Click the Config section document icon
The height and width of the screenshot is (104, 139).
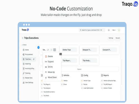point(82,75)
